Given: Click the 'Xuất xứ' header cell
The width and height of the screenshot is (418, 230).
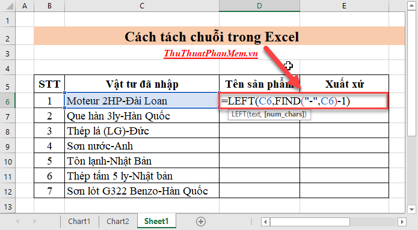Looking at the screenshot, I should 344,84.
